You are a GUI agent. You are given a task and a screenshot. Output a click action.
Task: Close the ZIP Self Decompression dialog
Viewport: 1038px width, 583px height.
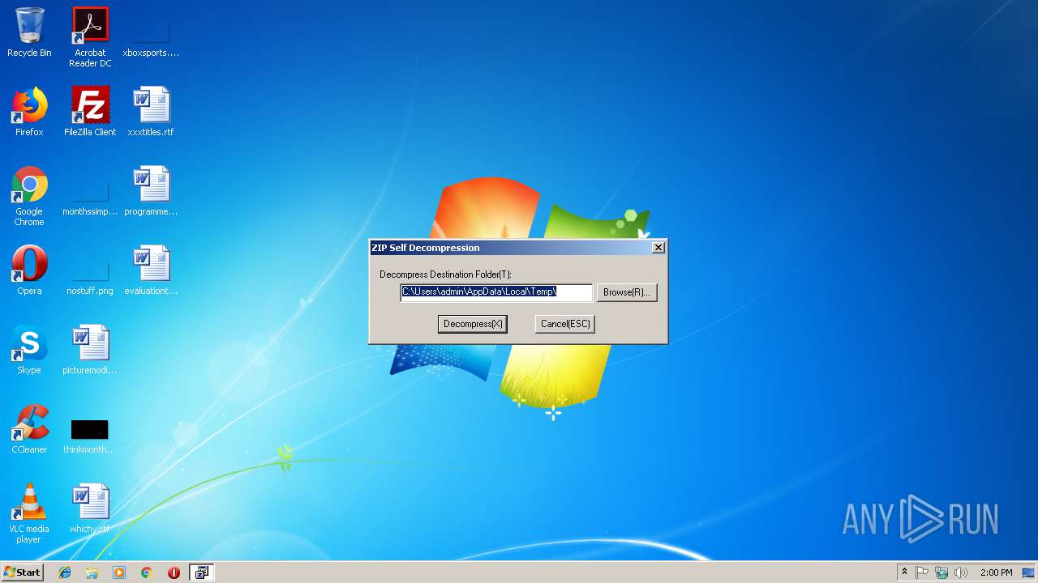tap(658, 248)
